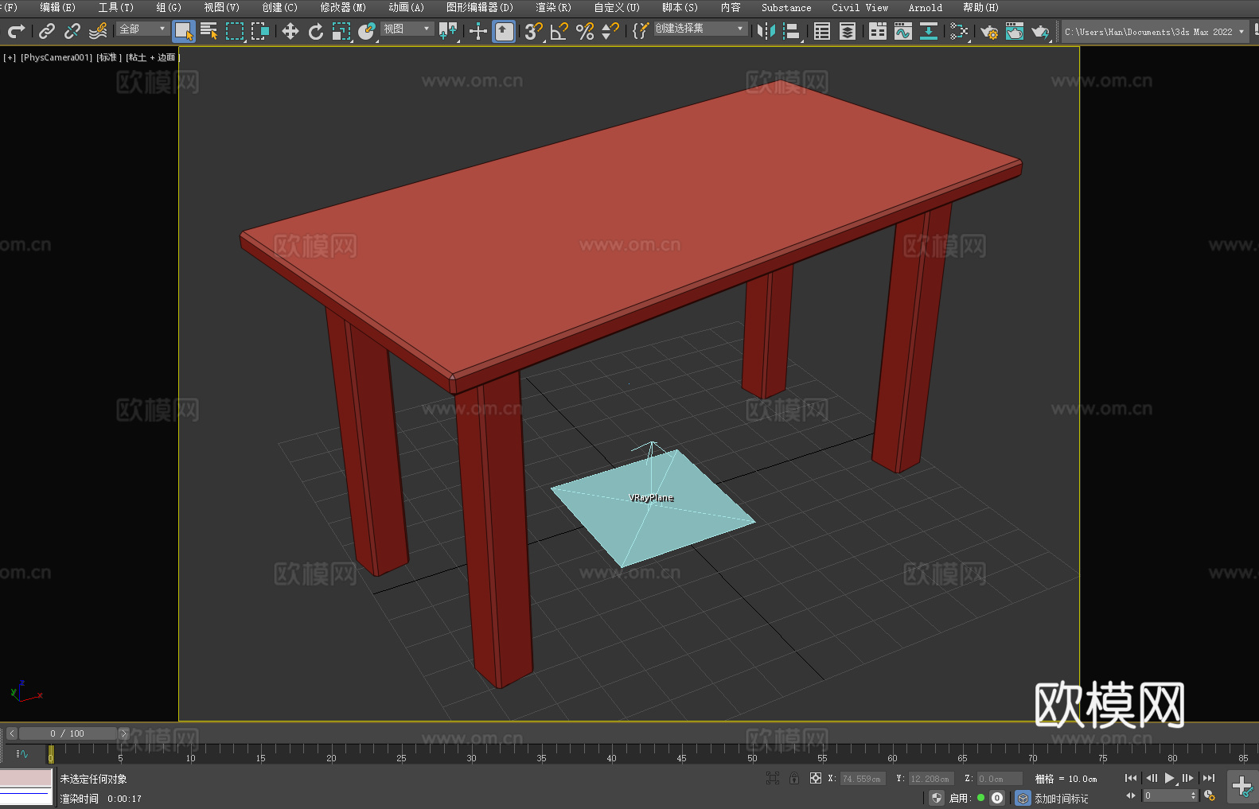Screen dimensions: 1259x809
Task: Click the 0 / 100 time slider
Action: (68, 733)
